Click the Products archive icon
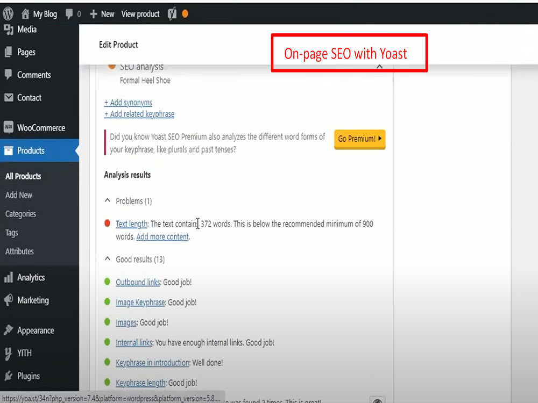Viewport: 538px width, 403px height. (x=9, y=150)
